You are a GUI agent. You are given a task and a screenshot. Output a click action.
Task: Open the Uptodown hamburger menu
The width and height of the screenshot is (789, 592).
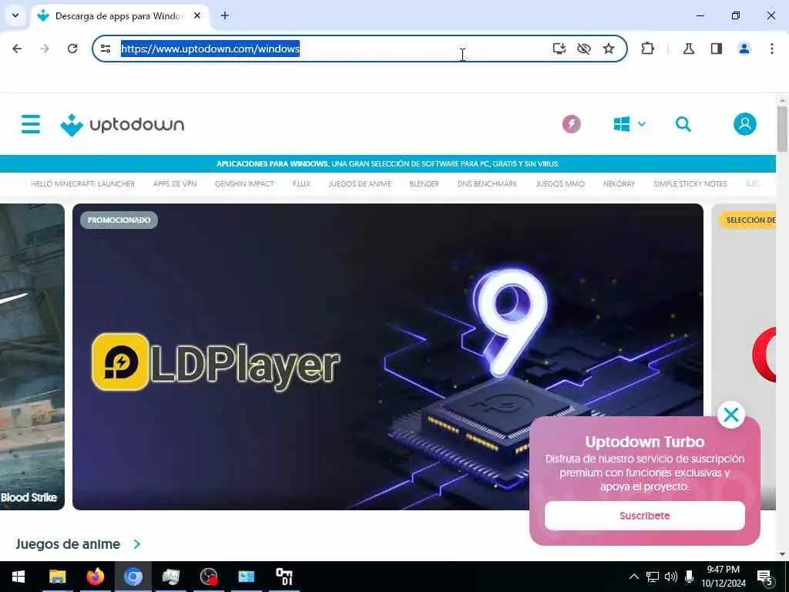click(31, 124)
